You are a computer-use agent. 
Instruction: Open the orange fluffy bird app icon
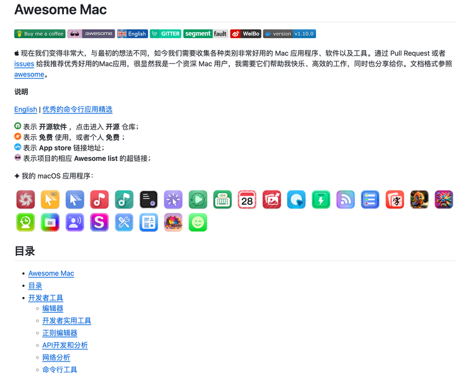pos(419,199)
